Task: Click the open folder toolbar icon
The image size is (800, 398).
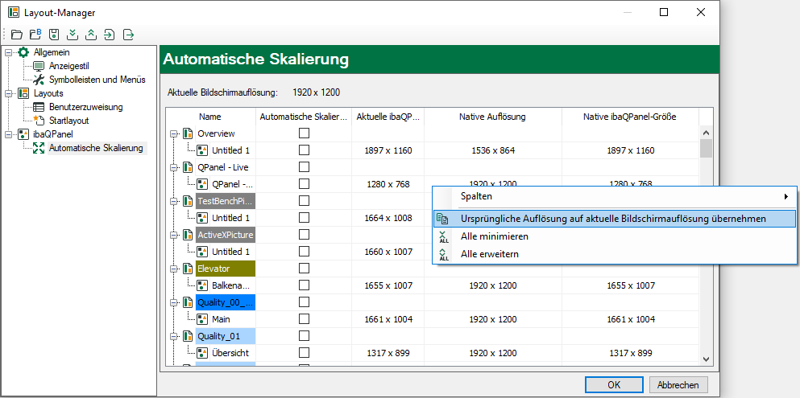Action: (17, 34)
